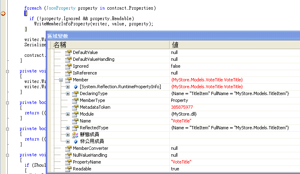The height and width of the screenshot is (174, 300).
Task: Click the value false of Ignored
Action: [176, 66]
